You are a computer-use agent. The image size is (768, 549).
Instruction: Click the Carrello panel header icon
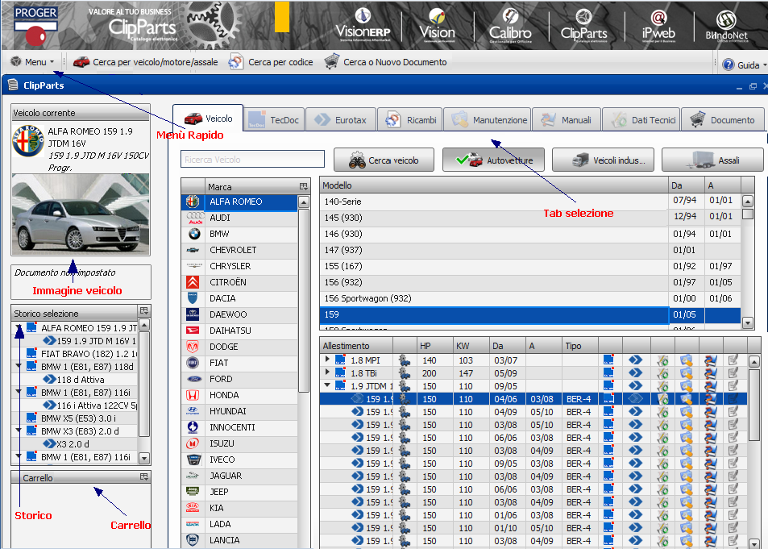(x=143, y=476)
